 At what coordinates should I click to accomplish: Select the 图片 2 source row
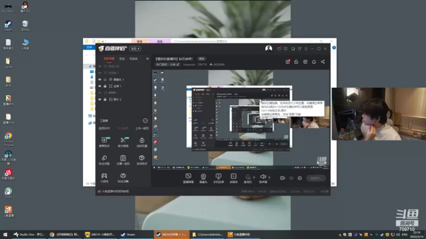pyautogui.click(x=124, y=99)
